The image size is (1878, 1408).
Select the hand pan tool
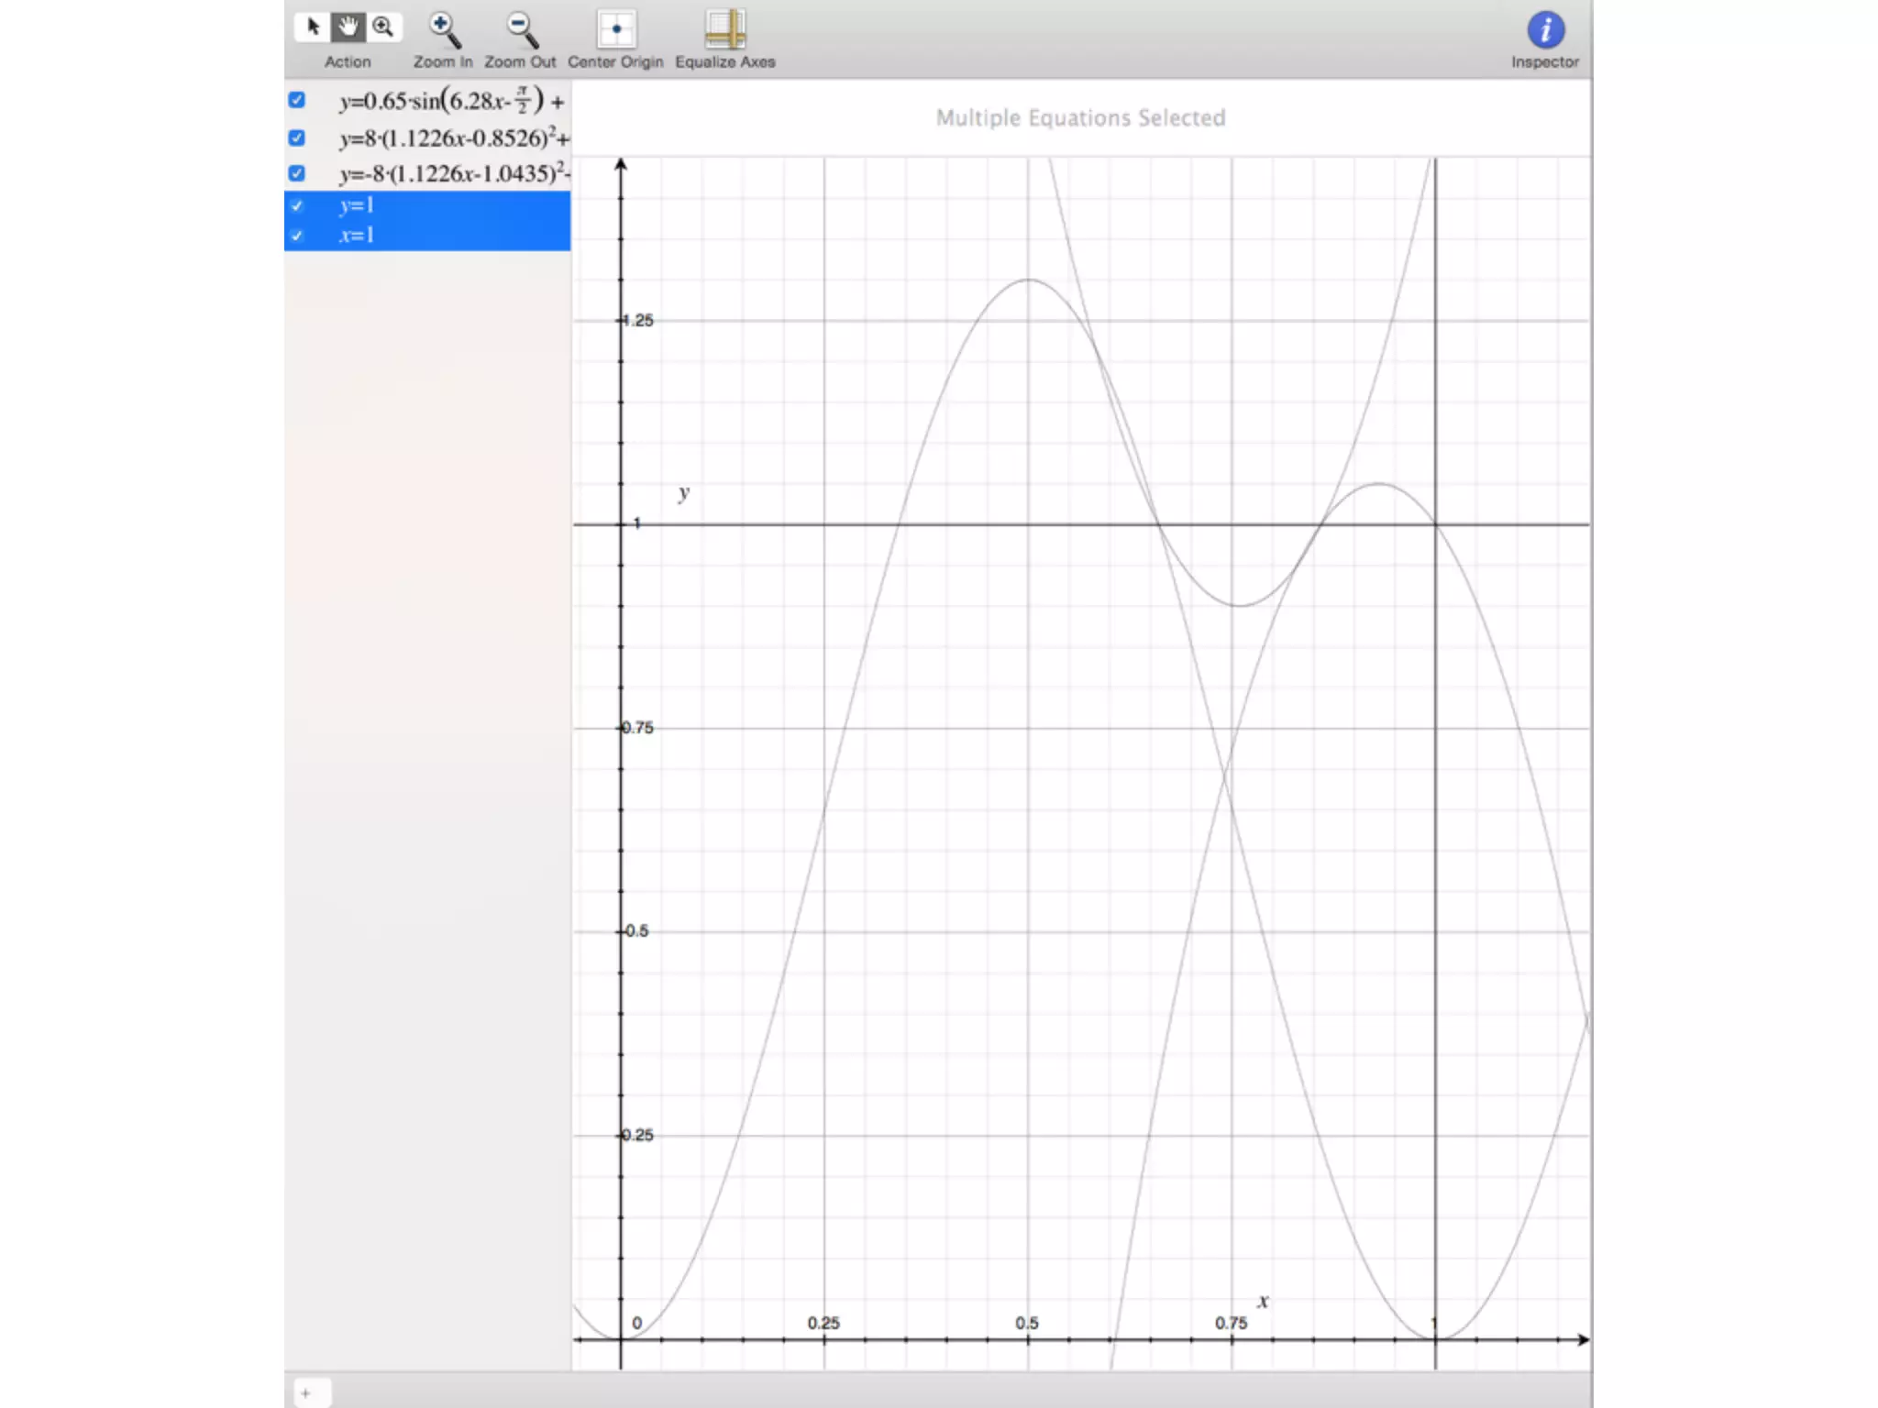click(348, 27)
